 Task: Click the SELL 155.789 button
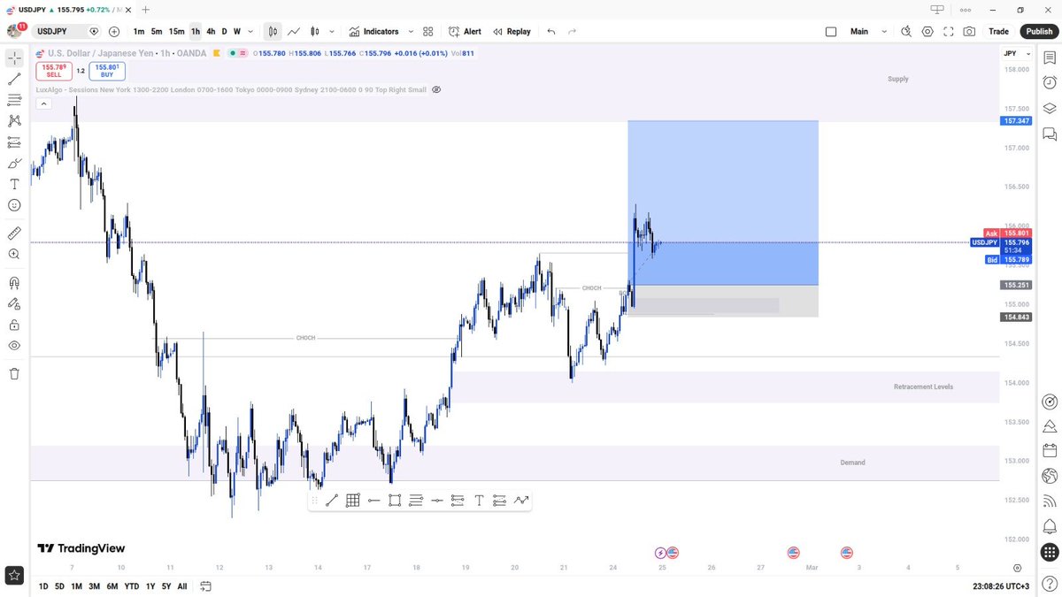coord(53,71)
